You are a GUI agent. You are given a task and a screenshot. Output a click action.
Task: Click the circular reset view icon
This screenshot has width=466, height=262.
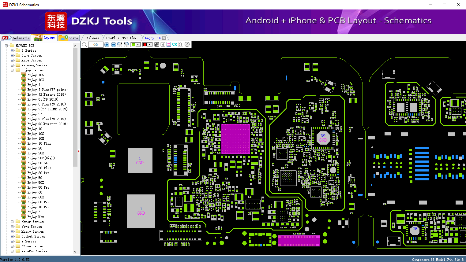187,44
